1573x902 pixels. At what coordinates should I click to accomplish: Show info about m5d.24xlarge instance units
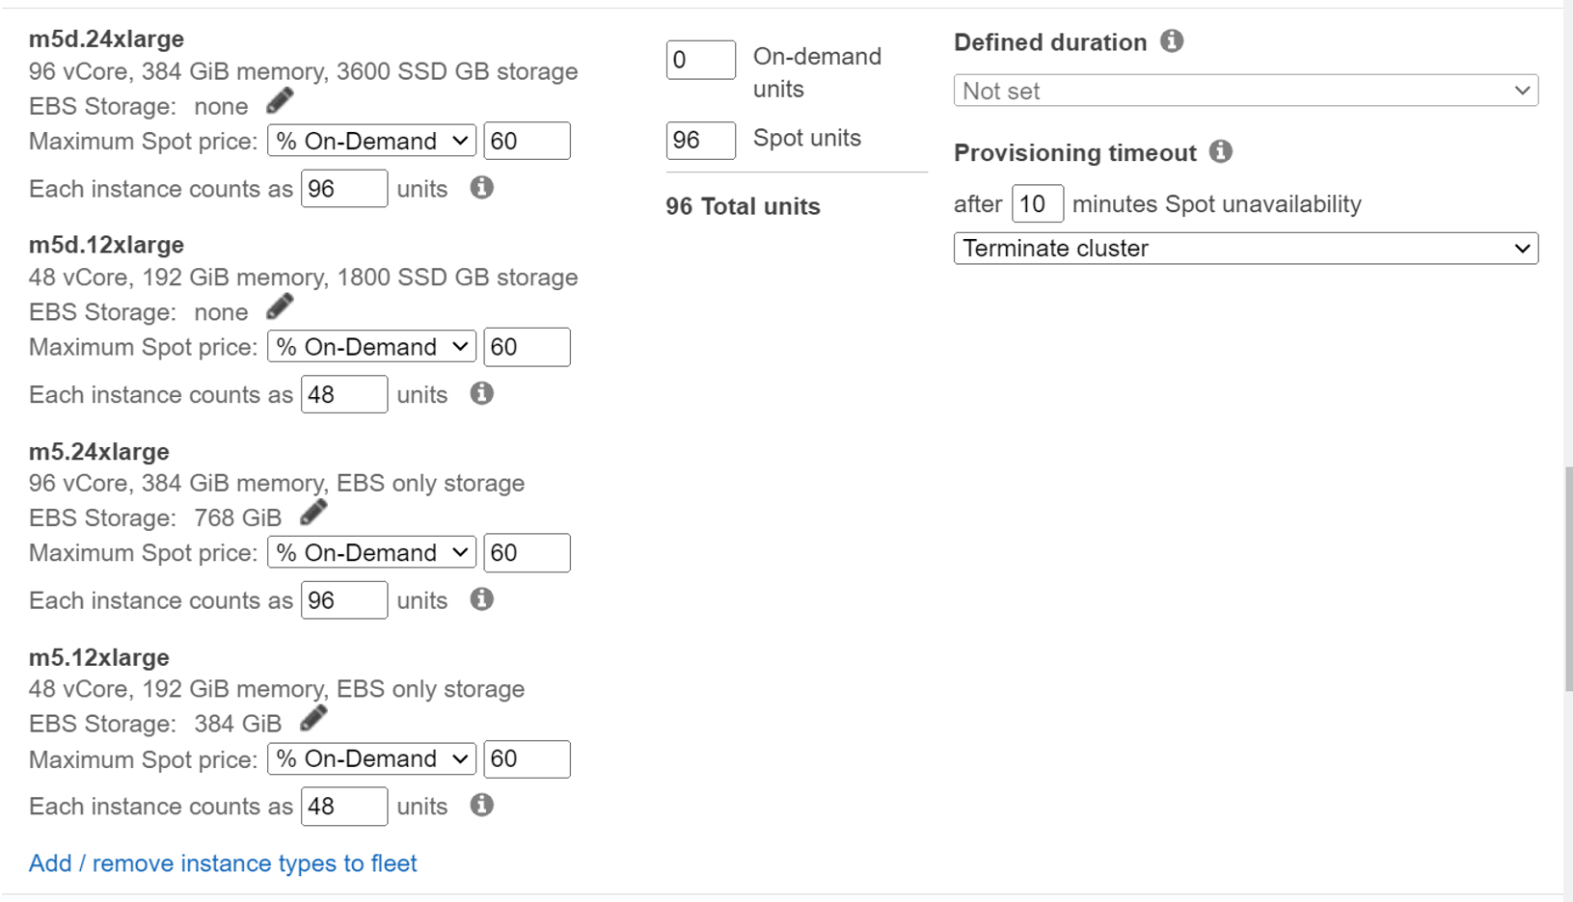click(x=482, y=188)
